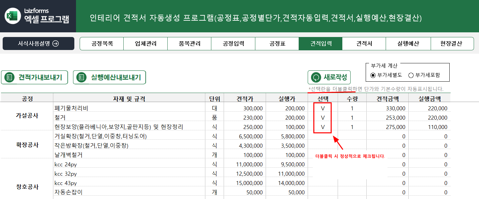Click 현장보양 및 현장정리 item cell

pyautogui.click(x=129, y=127)
